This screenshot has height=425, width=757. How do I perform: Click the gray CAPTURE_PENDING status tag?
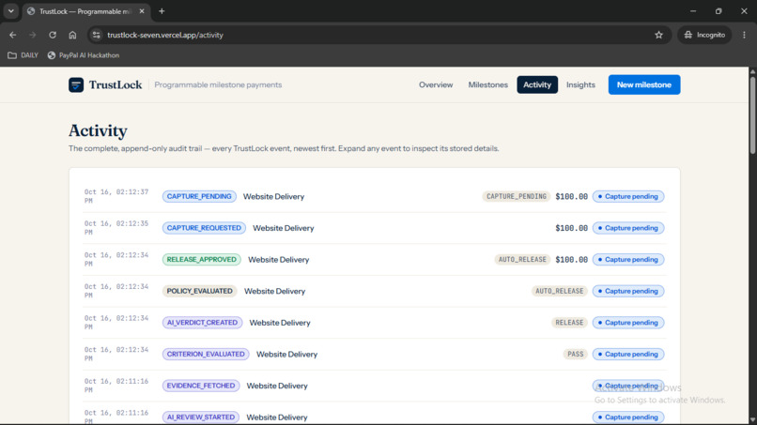point(516,196)
